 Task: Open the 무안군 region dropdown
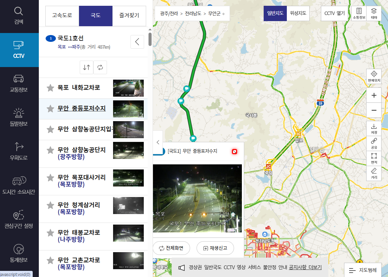[x=216, y=14]
